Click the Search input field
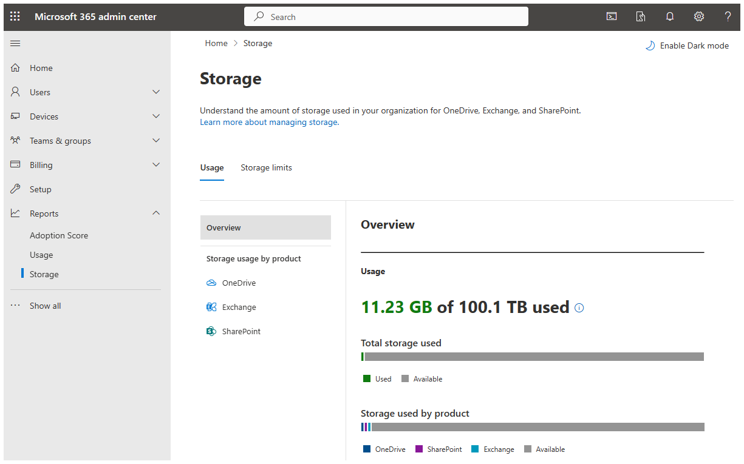Image resolution: width=744 pixels, height=464 pixels. 386,16
